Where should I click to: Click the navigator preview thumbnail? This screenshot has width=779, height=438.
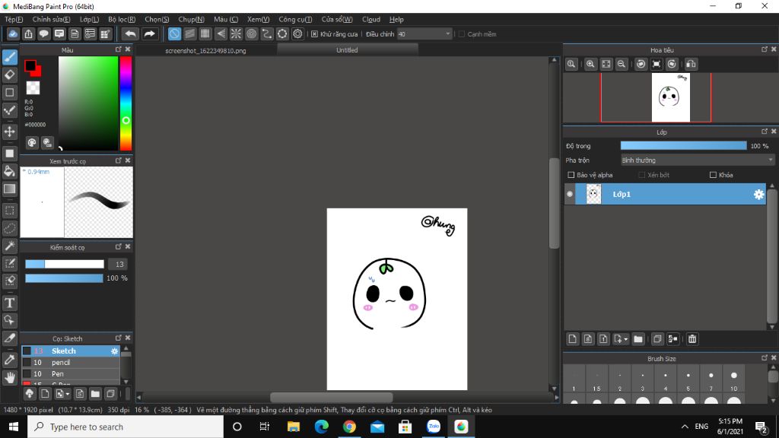pos(671,97)
